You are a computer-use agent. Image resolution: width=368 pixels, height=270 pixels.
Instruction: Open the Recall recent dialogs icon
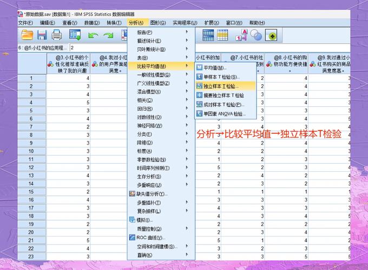tap(75, 35)
